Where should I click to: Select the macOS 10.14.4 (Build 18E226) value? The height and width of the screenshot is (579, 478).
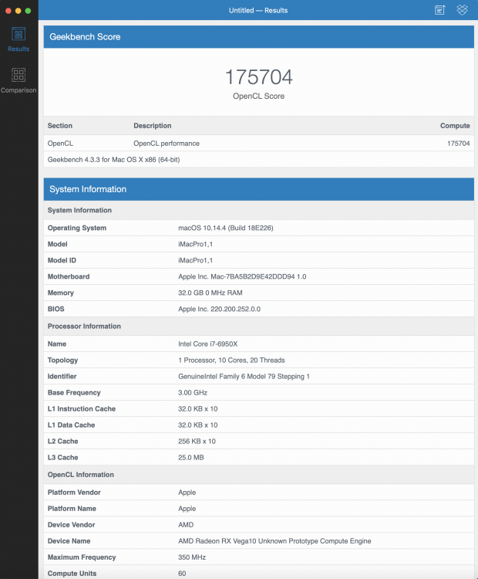(x=226, y=228)
